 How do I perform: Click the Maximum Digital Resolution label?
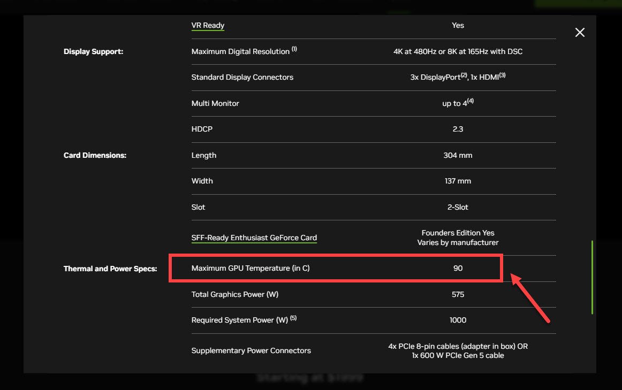point(244,51)
